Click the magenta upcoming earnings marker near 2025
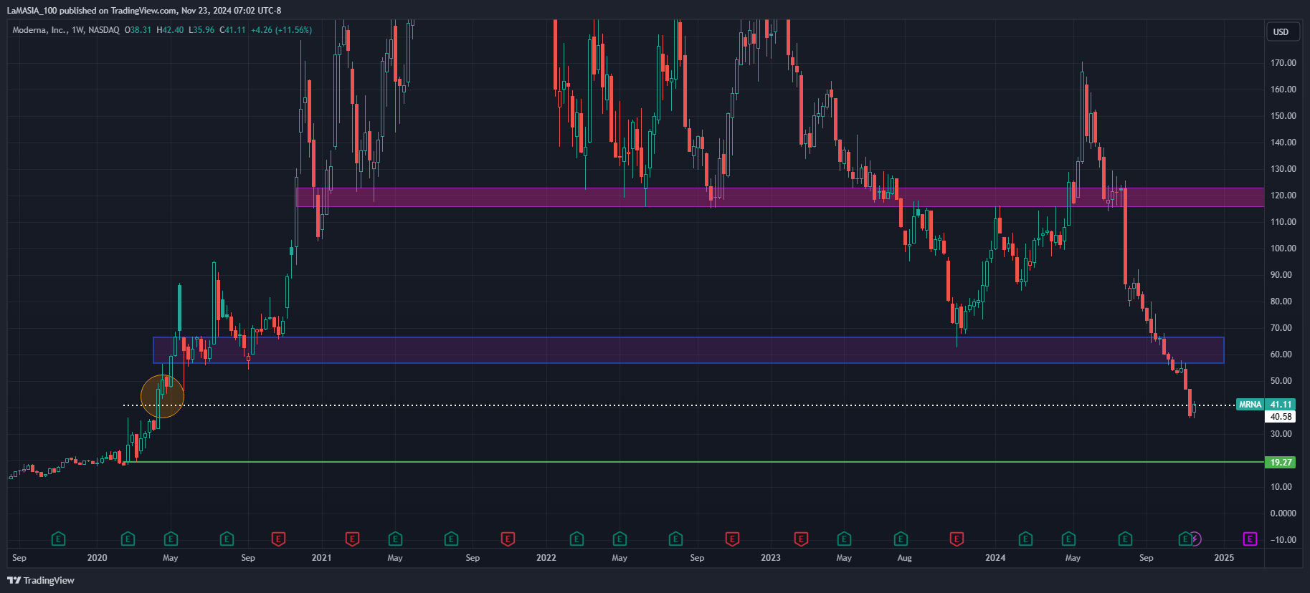The image size is (1310, 593). click(x=1250, y=539)
